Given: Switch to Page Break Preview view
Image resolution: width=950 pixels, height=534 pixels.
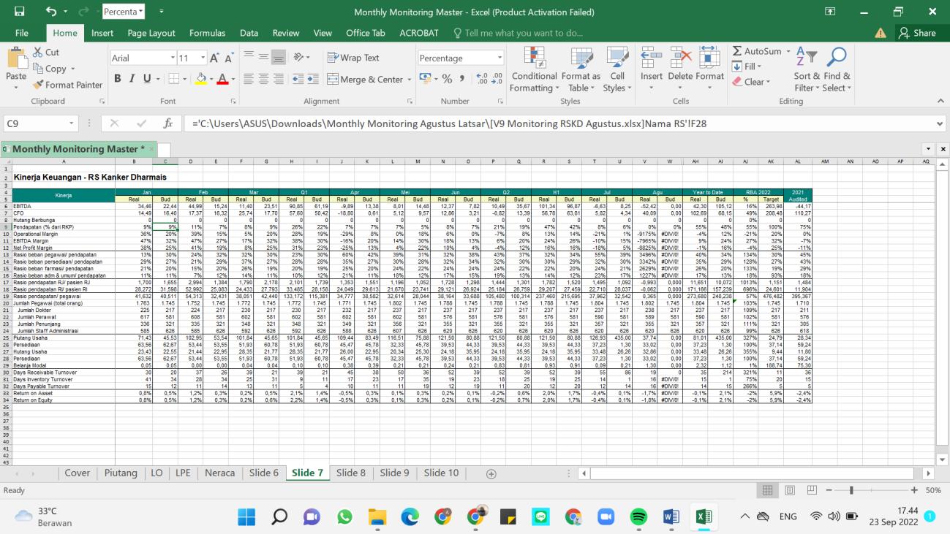Looking at the screenshot, I should pyautogui.click(x=812, y=491).
